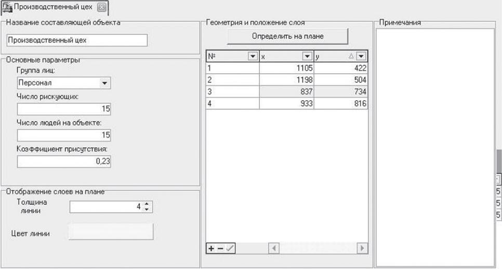Select cell with x value 1198
Viewport: 502px width, 269px height.
pos(286,80)
